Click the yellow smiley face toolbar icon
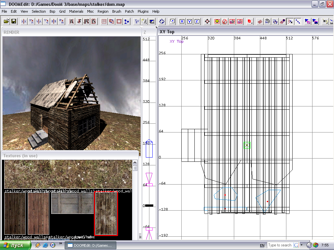This screenshot has width=334, height=250. (217, 21)
